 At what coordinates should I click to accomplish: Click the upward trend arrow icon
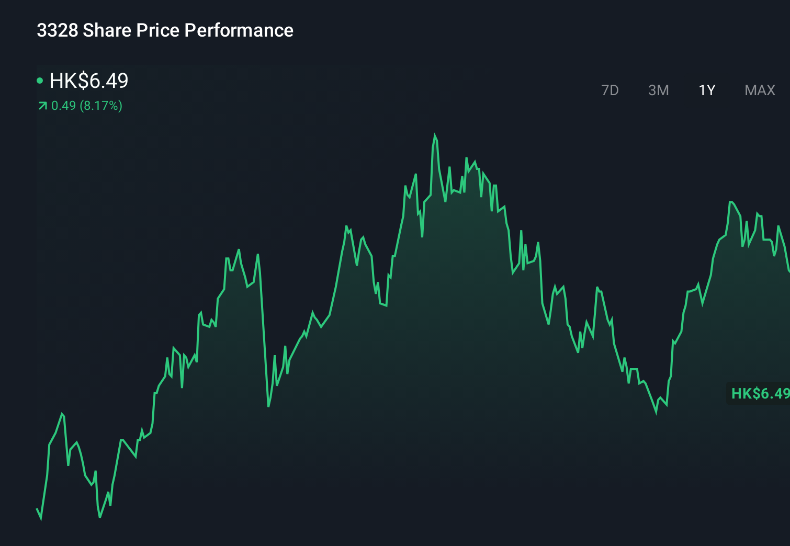(x=42, y=106)
